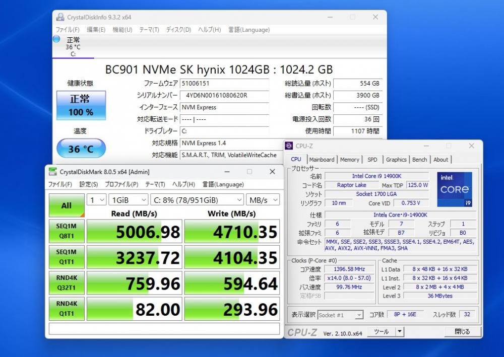Click the write result 4104.35

click(232, 257)
